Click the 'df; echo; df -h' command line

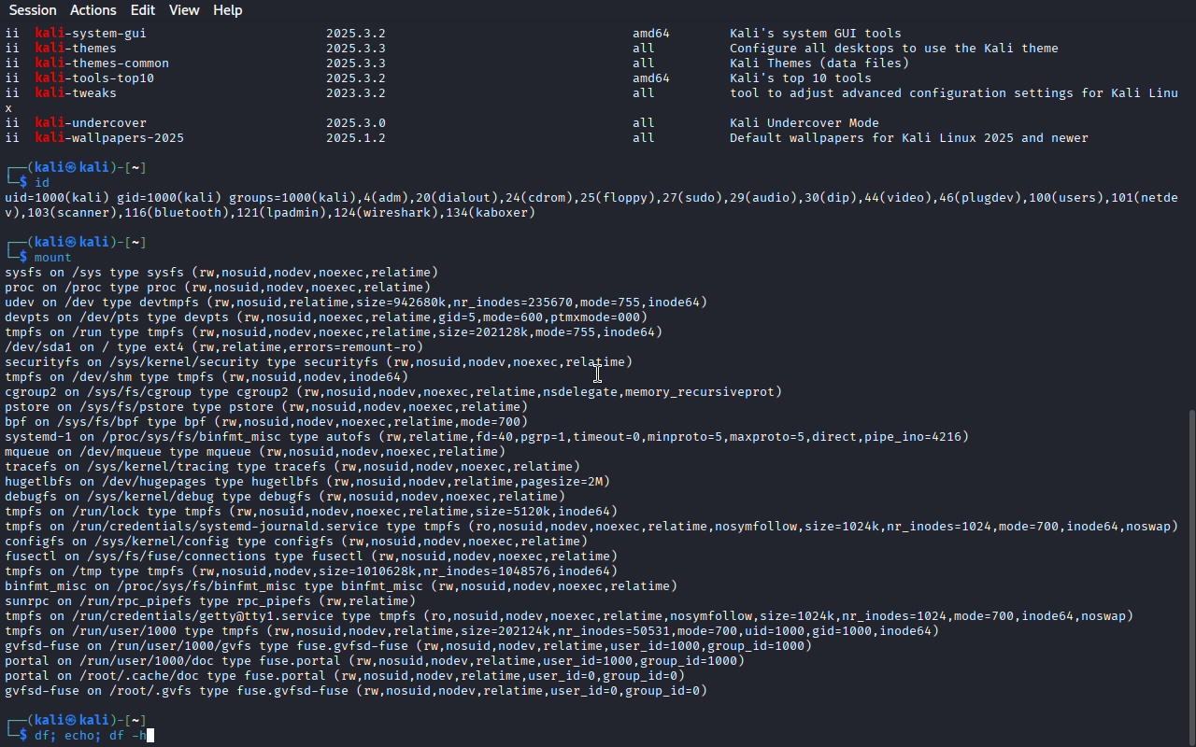(x=90, y=736)
